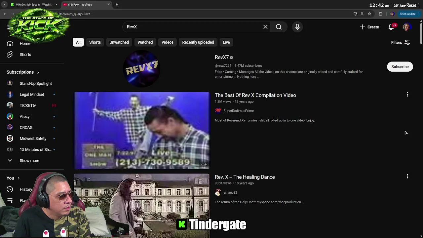Select the Recently uploaded filter chip
423x238 pixels.
tap(198, 42)
